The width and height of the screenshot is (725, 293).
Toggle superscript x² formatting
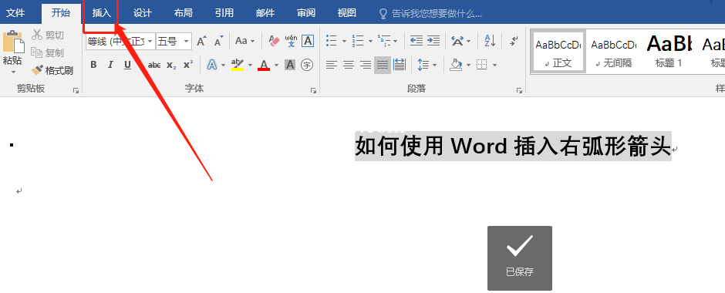pyautogui.click(x=187, y=65)
